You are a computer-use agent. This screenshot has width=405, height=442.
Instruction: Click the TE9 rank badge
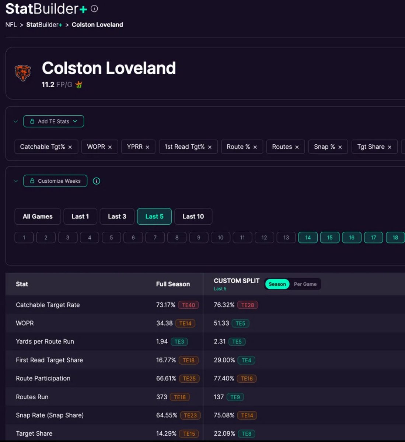pos(235,397)
